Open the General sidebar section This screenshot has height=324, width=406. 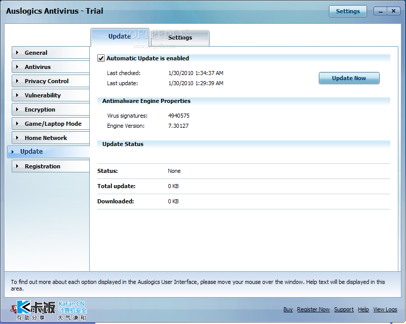(51, 53)
